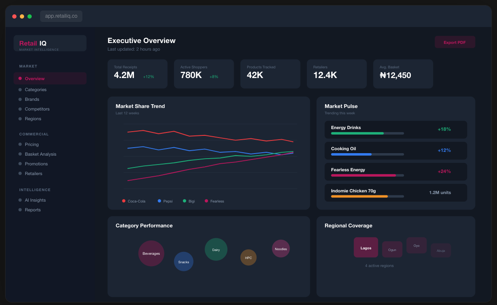The width and height of the screenshot is (497, 305).
Task: Select the Noodles bubble
Action: coord(281,249)
